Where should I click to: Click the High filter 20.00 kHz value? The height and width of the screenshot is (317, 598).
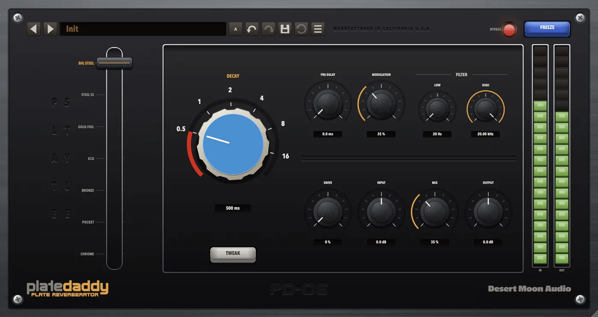485,134
